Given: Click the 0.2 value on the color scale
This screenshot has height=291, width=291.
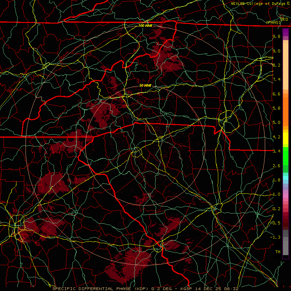Looking at the screenshot, I should (276, 209).
